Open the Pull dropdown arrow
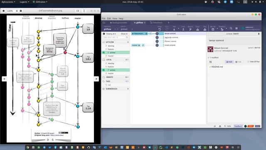 point(178,28)
